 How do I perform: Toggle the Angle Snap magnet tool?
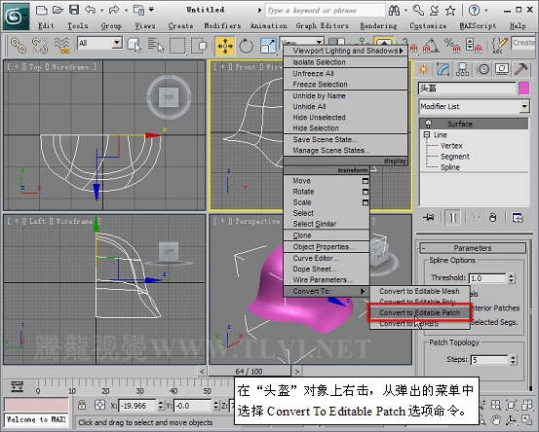tap(431, 46)
